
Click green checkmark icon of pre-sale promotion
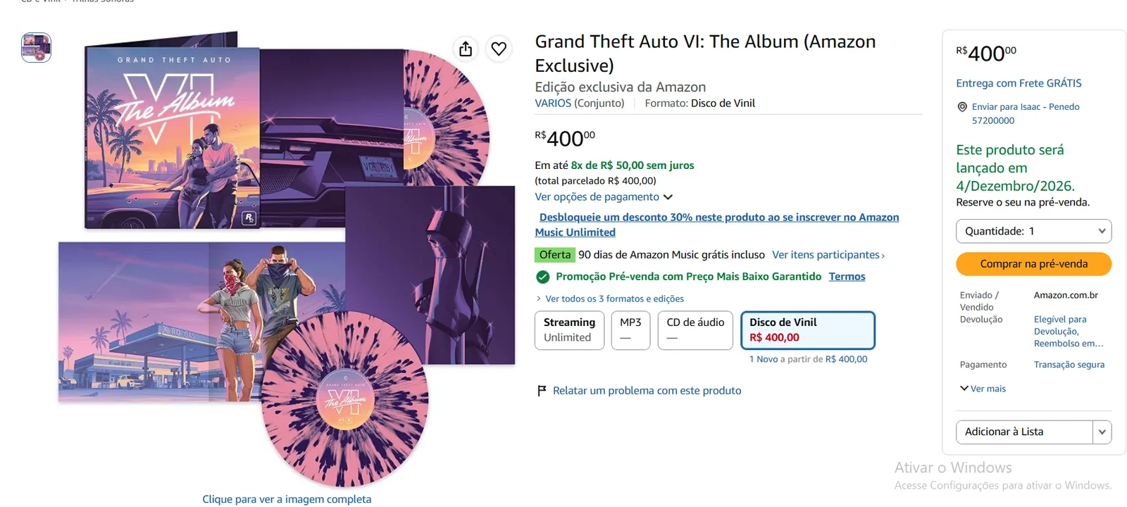[x=542, y=277]
